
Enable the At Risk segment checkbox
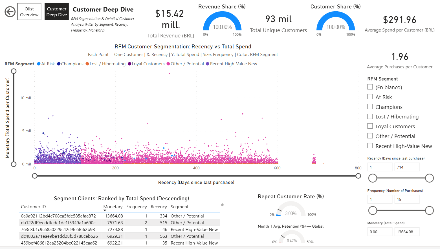[x=370, y=97]
